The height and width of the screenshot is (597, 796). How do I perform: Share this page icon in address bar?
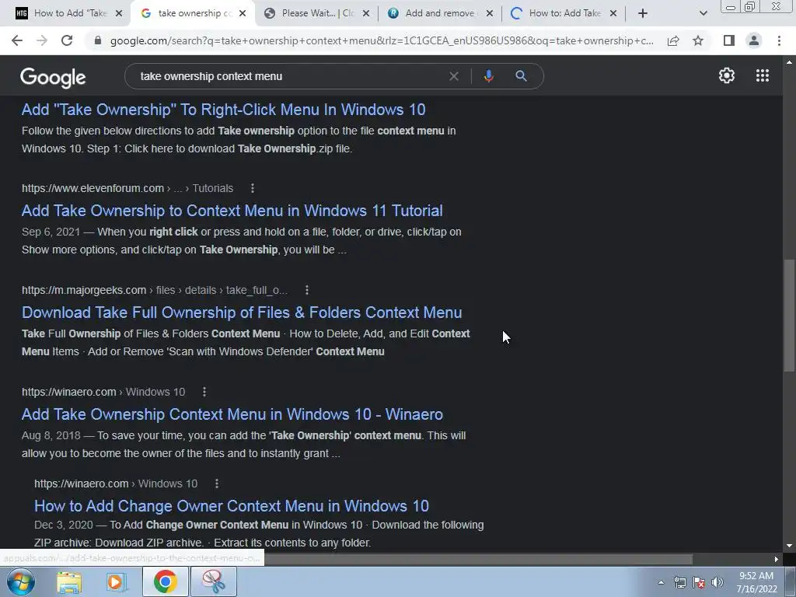click(x=673, y=40)
